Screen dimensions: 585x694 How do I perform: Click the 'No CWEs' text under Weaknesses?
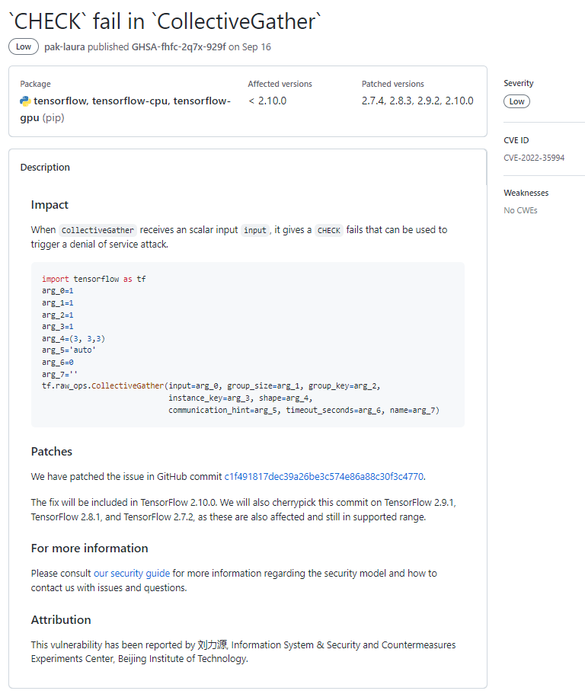click(520, 210)
